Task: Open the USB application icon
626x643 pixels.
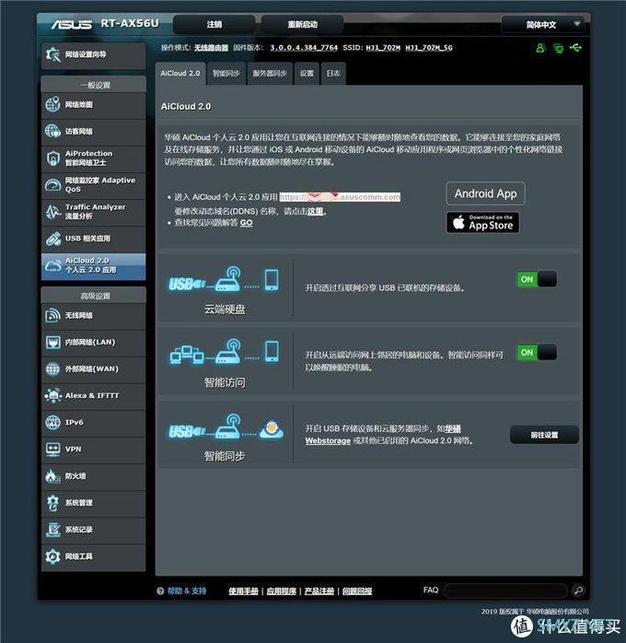Action: [x=52, y=239]
